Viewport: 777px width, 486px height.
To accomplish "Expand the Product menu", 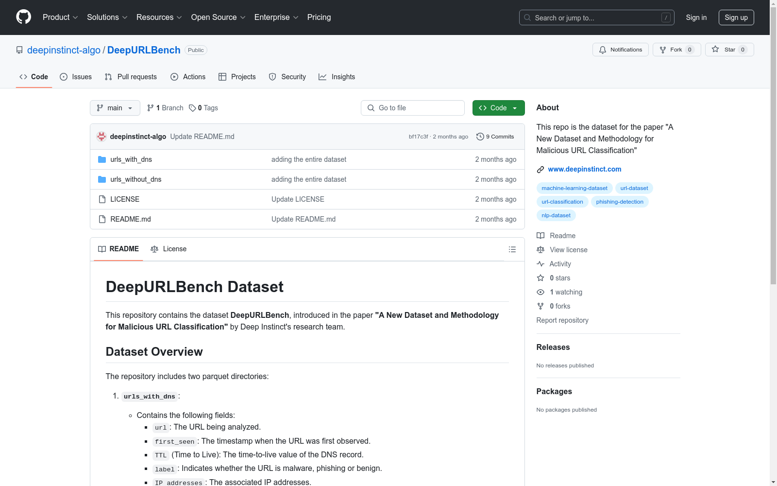I will pos(60,17).
